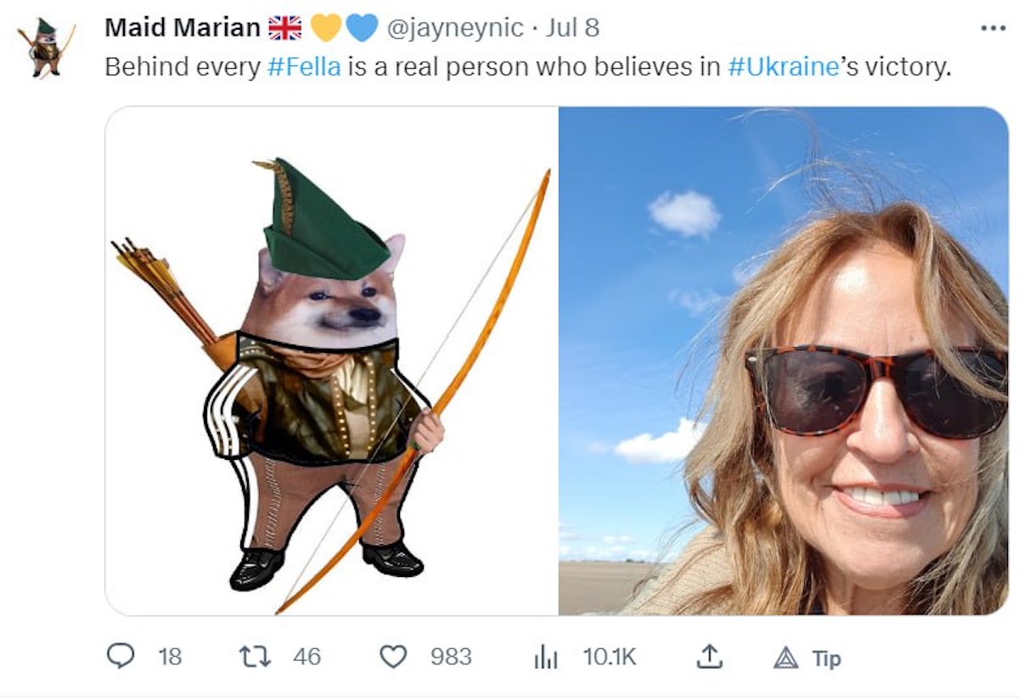
Task: Follow the #Ukraine hashtag link
Action: coord(783,68)
